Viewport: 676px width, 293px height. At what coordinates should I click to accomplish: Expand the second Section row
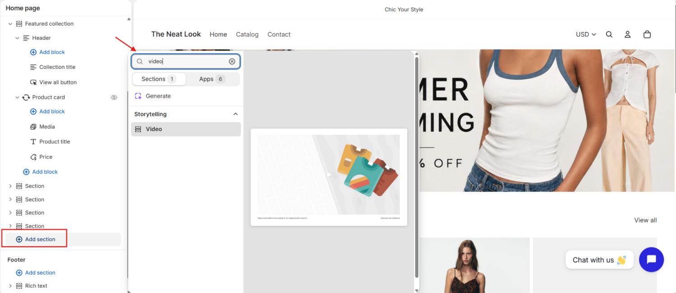[x=10, y=199]
